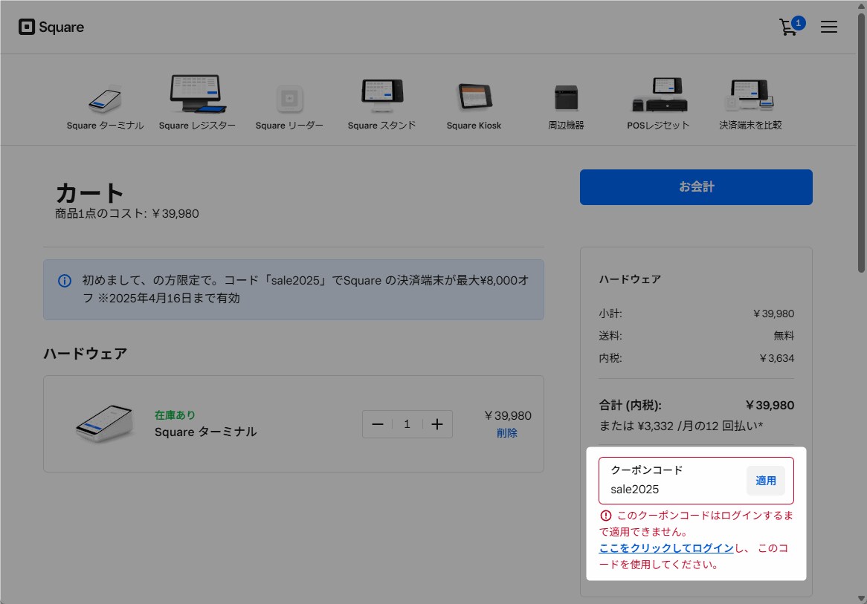The width and height of the screenshot is (867, 604).
Task: Click the info icon in promo banner
Action: 65,281
